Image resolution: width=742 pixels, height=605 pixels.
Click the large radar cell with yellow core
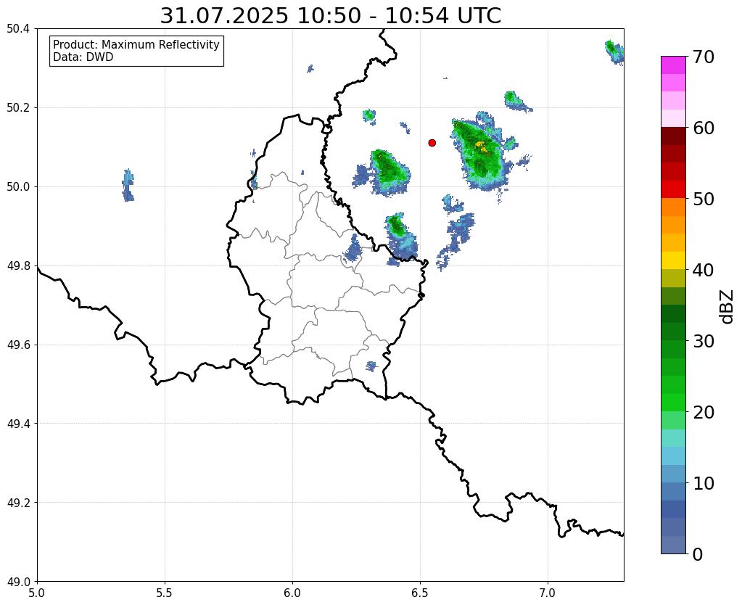tap(480, 154)
